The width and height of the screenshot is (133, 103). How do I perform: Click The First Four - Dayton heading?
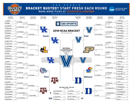pos(66,87)
